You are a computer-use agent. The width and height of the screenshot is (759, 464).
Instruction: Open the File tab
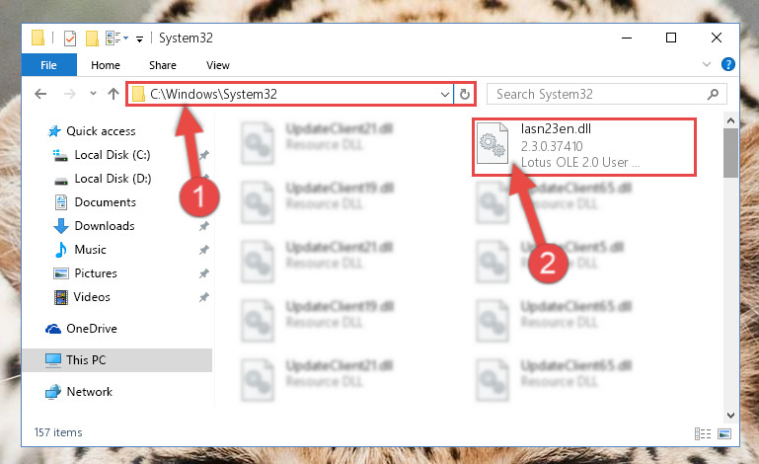click(x=49, y=65)
